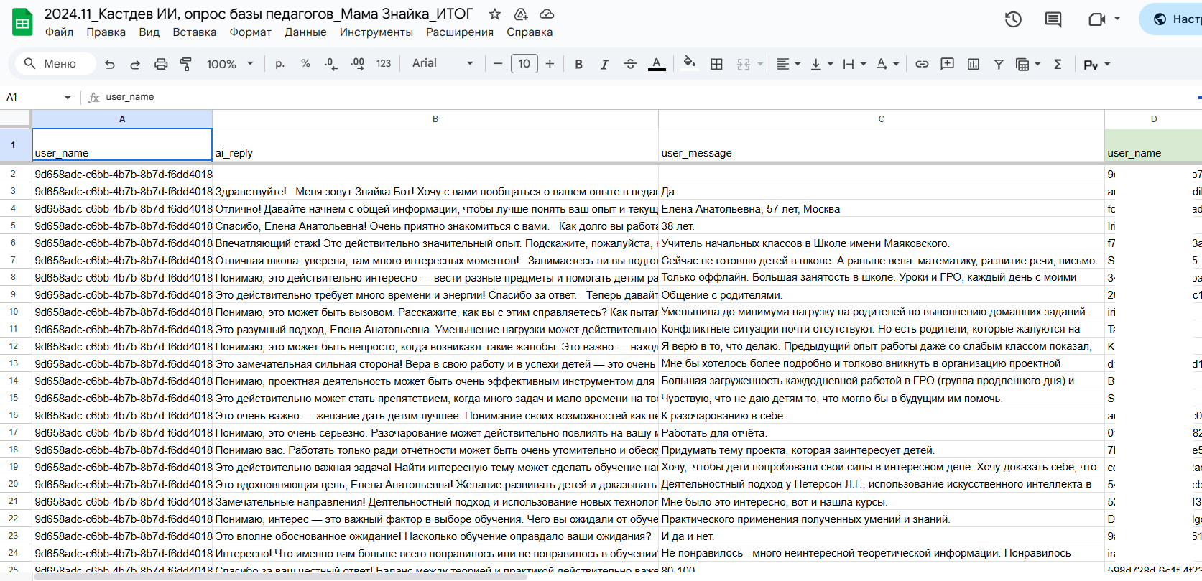
Task: Star this spreadsheet
Action: tap(495, 14)
